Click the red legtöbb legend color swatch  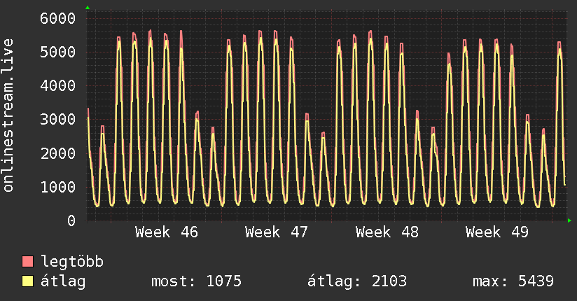[x=28, y=262]
